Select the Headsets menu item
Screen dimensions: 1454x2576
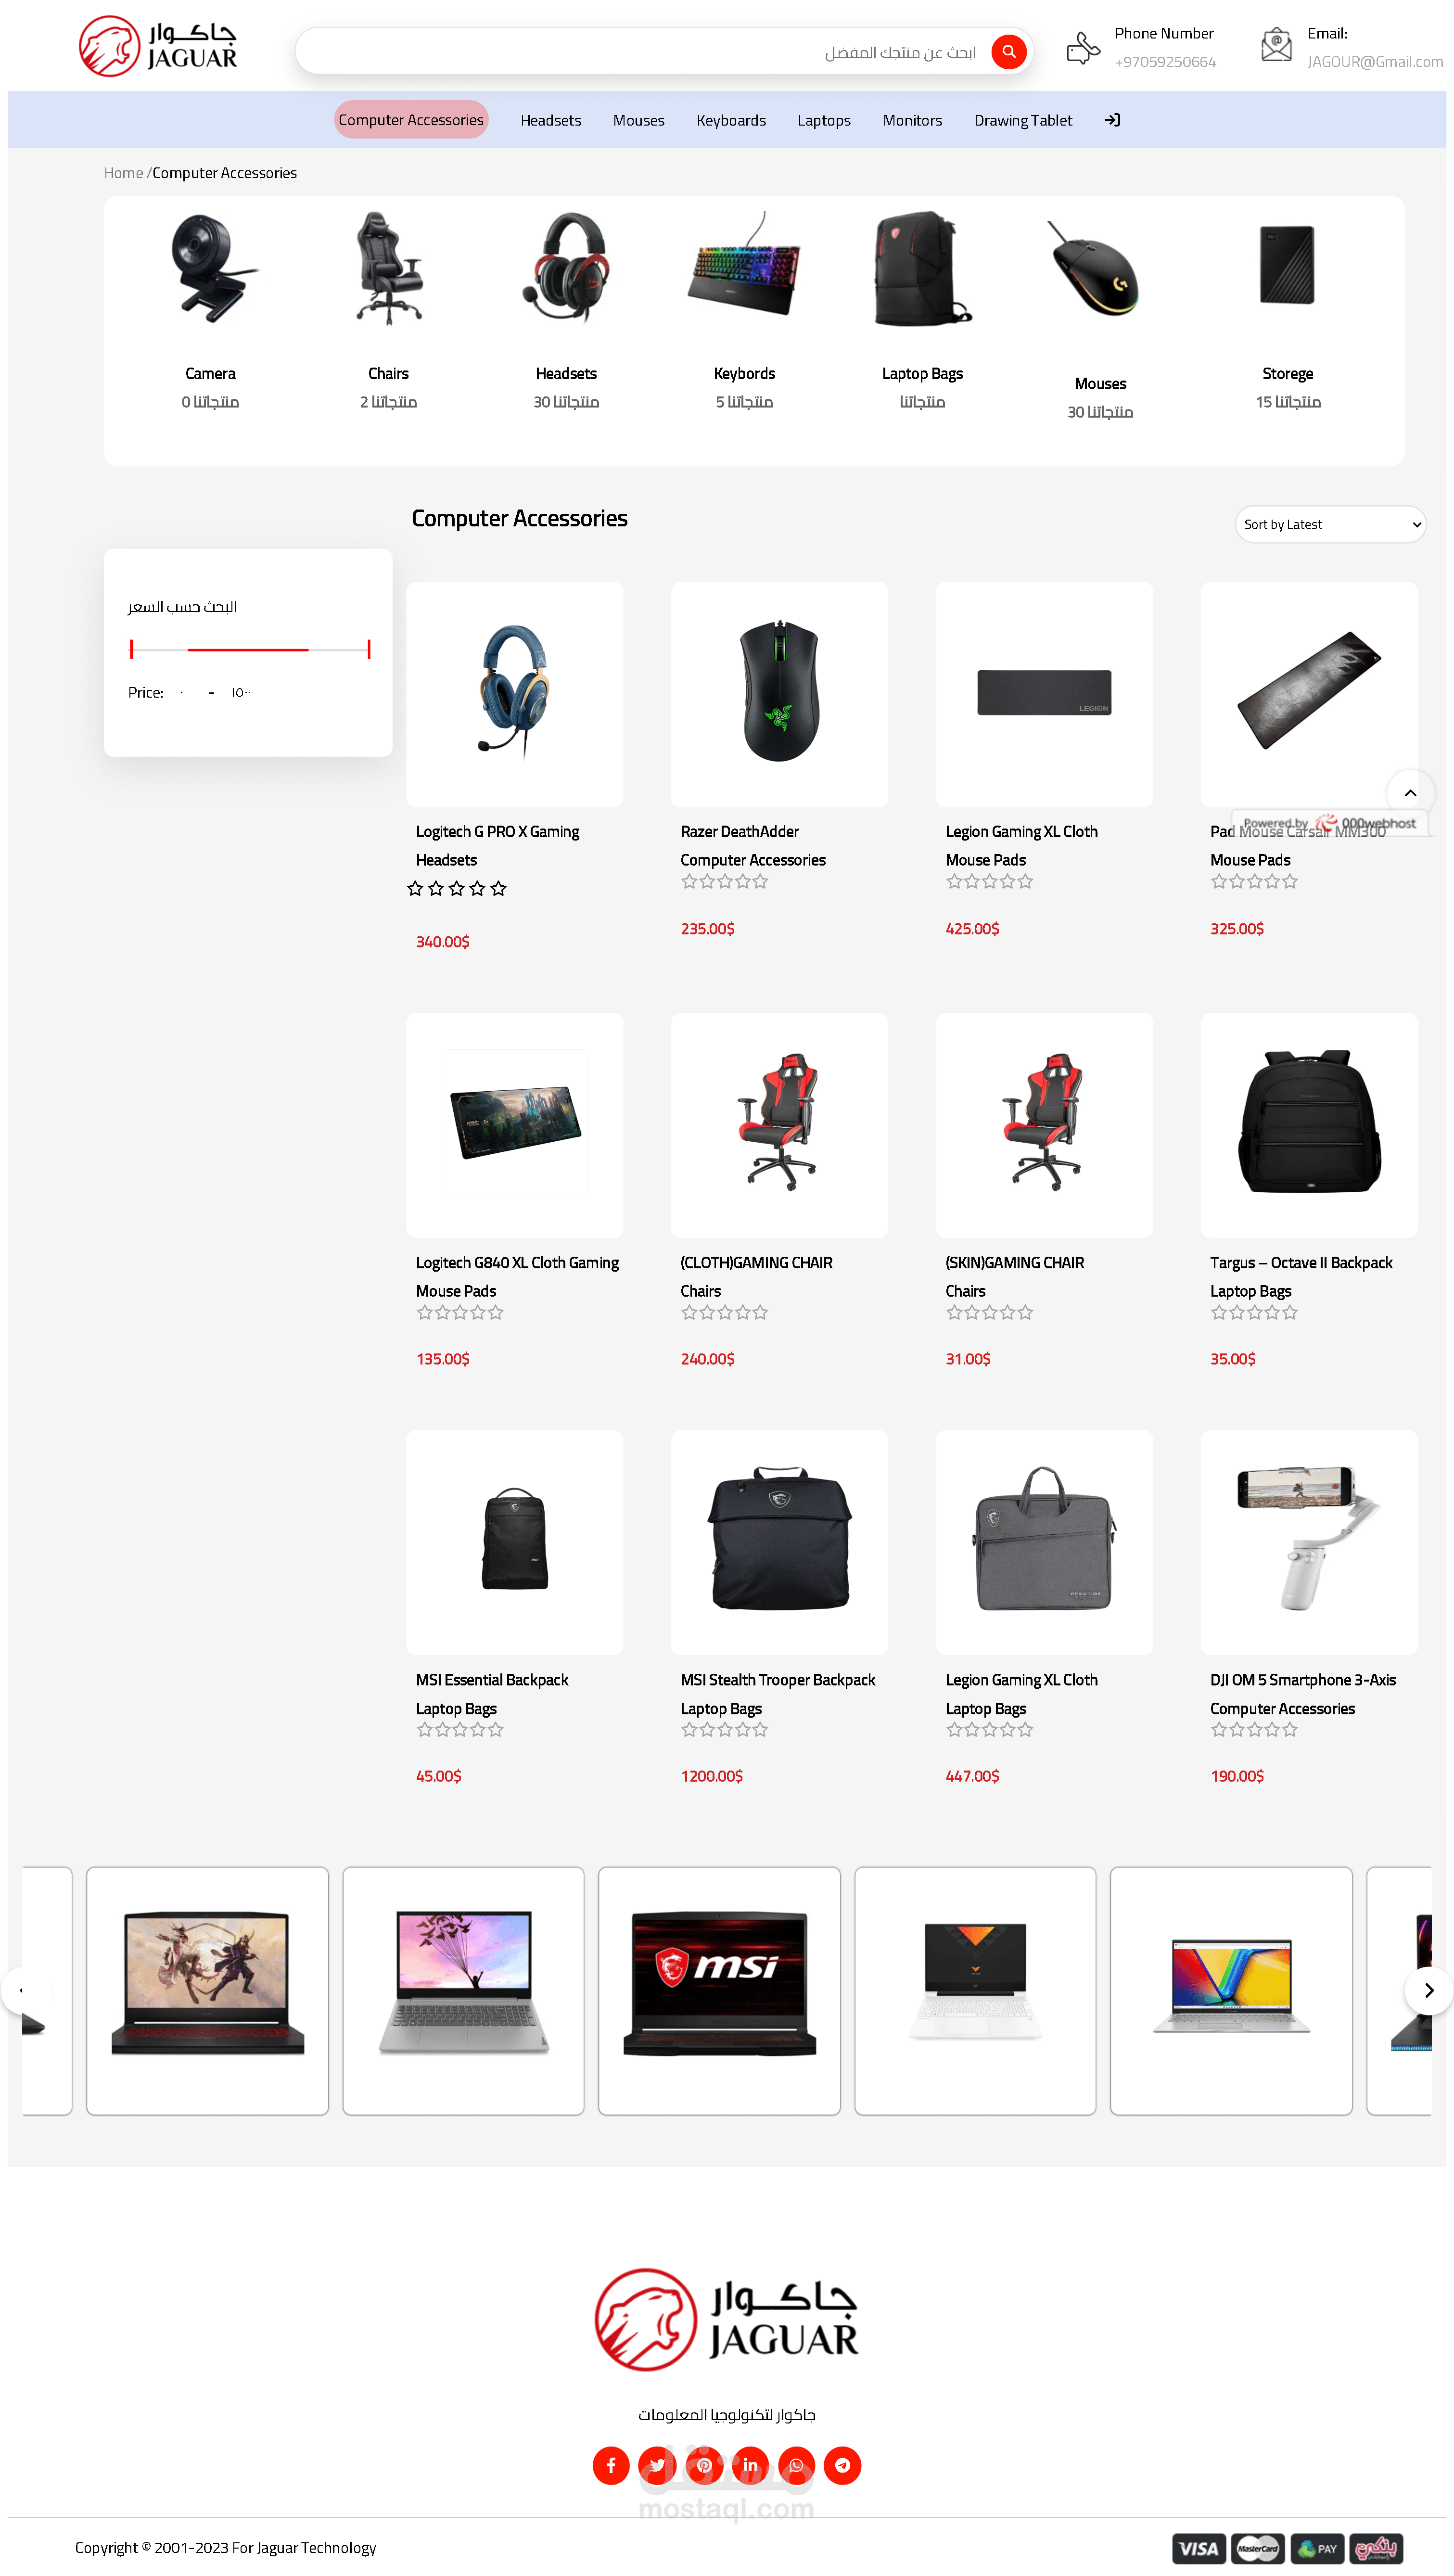[x=550, y=120]
